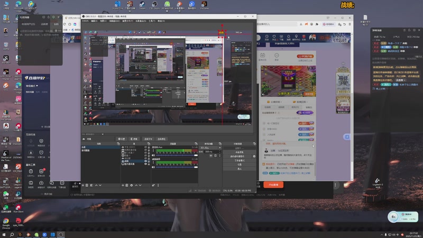Click 设置 button in OBS Controls
423x238 pixels.
240,164
